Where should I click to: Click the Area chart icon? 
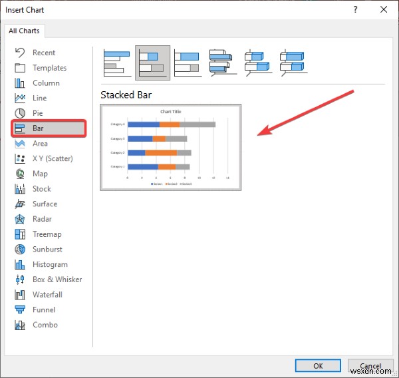[20, 143]
